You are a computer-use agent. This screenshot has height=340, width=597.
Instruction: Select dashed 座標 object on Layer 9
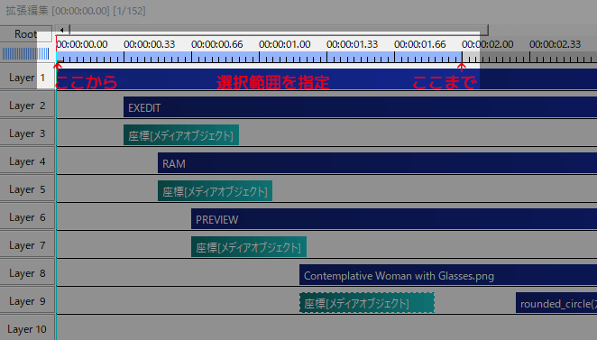[x=367, y=303]
